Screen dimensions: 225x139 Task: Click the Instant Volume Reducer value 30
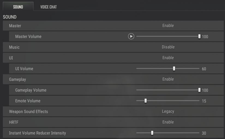coord(204,133)
